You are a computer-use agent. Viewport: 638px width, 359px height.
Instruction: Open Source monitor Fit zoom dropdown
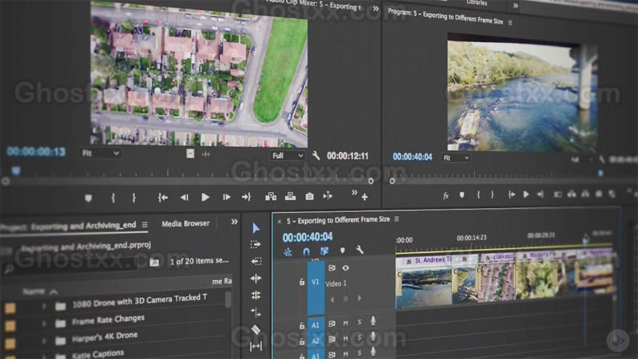[x=100, y=154]
